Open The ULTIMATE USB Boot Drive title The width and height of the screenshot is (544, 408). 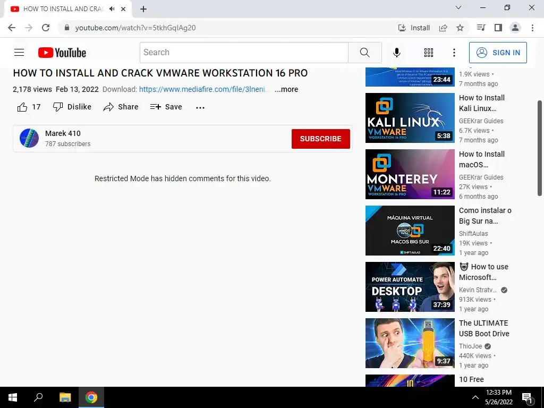(x=484, y=328)
